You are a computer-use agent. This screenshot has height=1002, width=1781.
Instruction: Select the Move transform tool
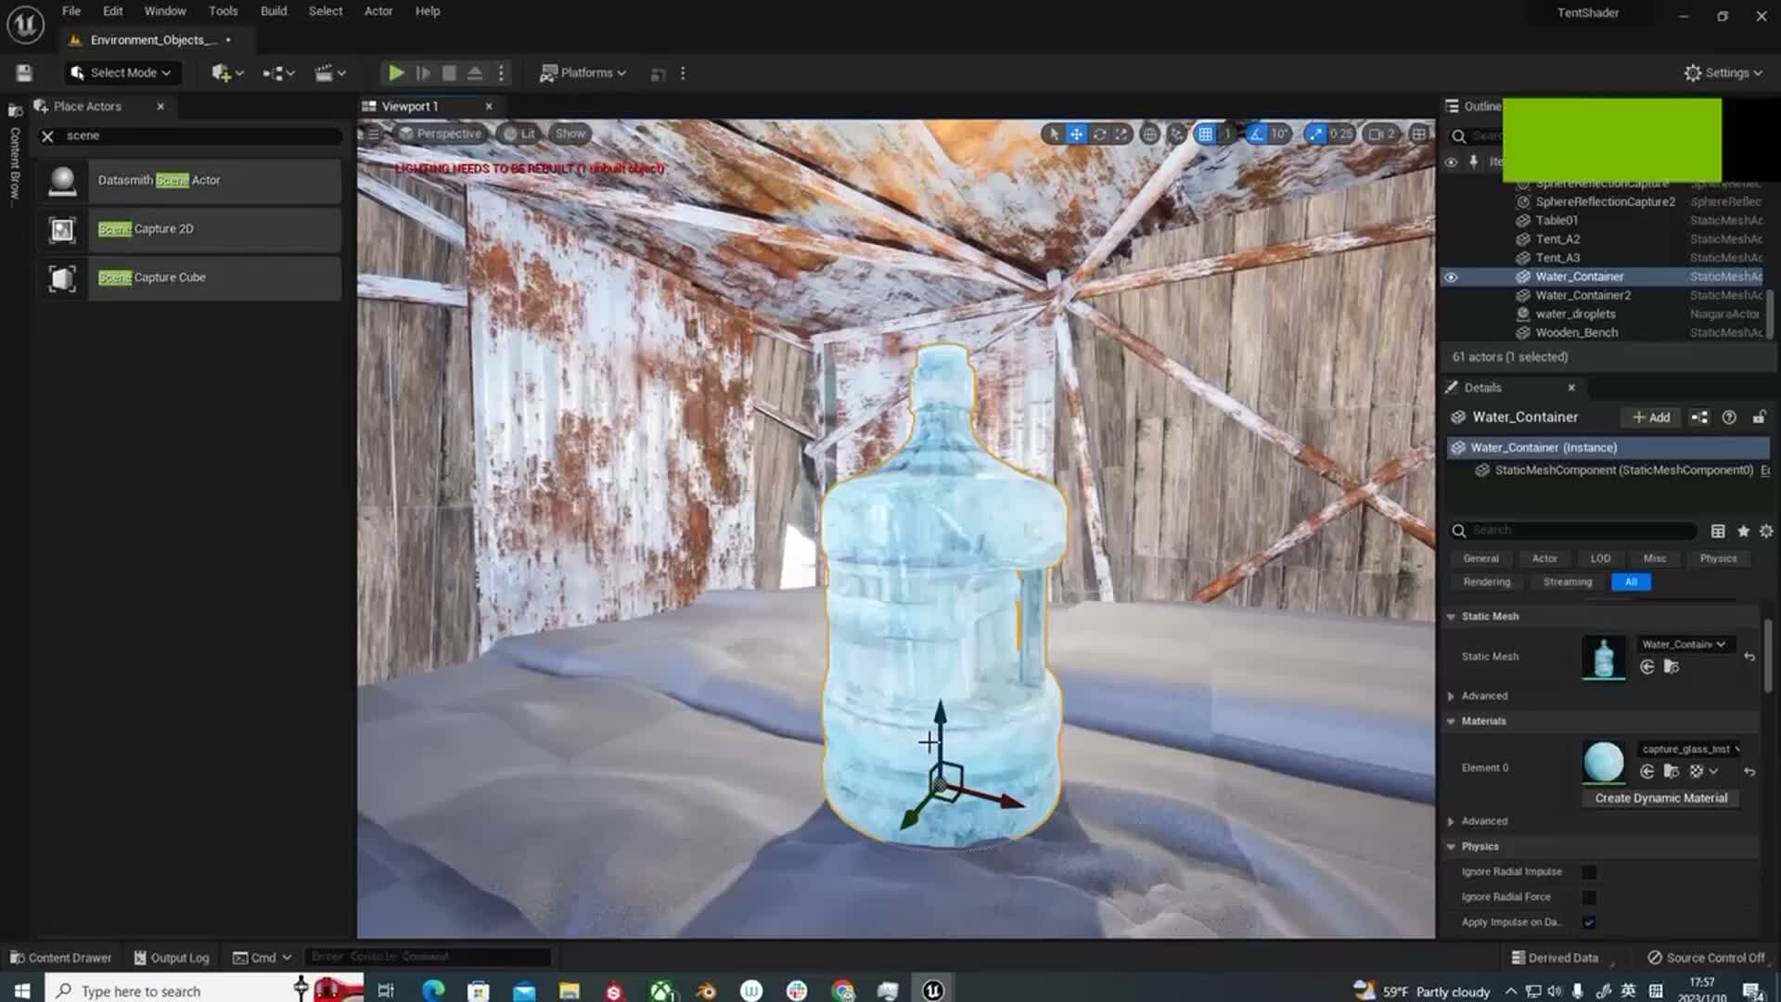(1076, 134)
